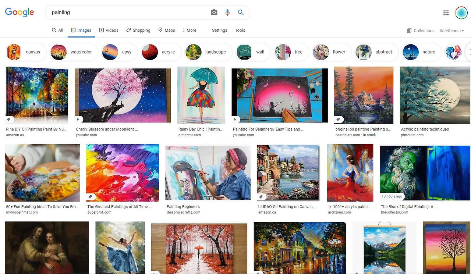Go to the Shopping tab

(x=138, y=30)
